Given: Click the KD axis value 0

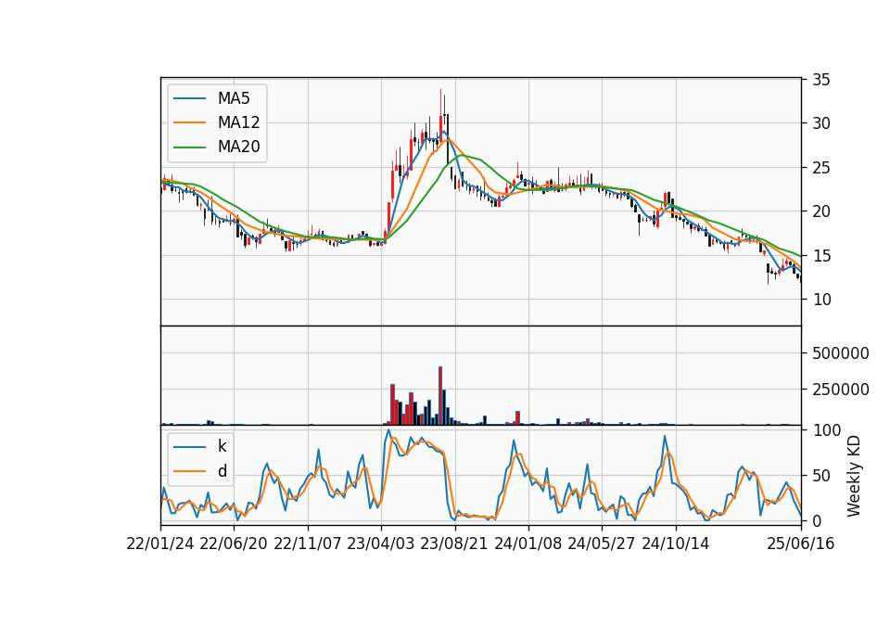Looking at the screenshot, I should [x=817, y=520].
